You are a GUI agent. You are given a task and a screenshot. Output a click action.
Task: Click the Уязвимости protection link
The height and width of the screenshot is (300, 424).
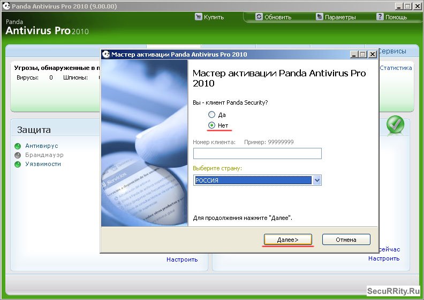click(x=43, y=164)
